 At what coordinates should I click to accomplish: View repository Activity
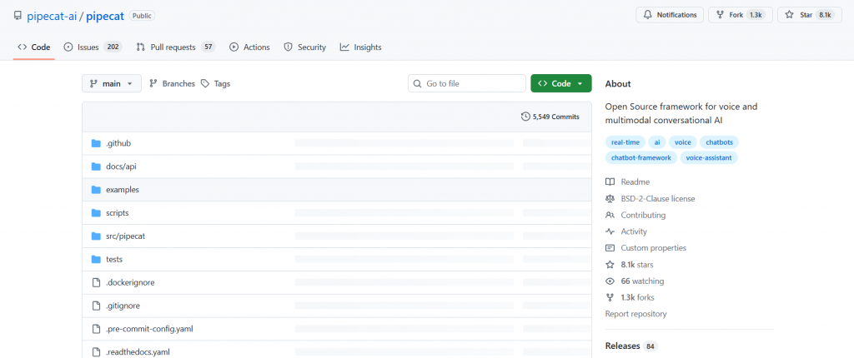point(634,231)
